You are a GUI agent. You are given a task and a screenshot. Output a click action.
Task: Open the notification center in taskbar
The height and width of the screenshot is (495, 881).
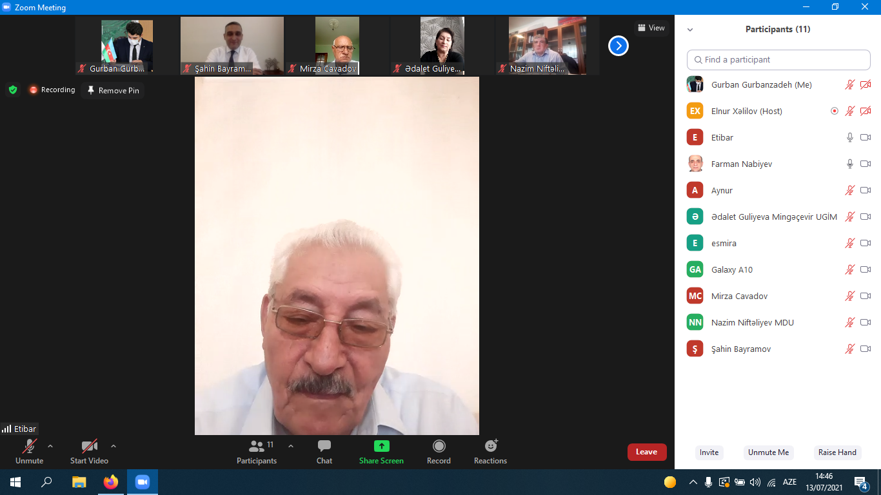coord(860,482)
